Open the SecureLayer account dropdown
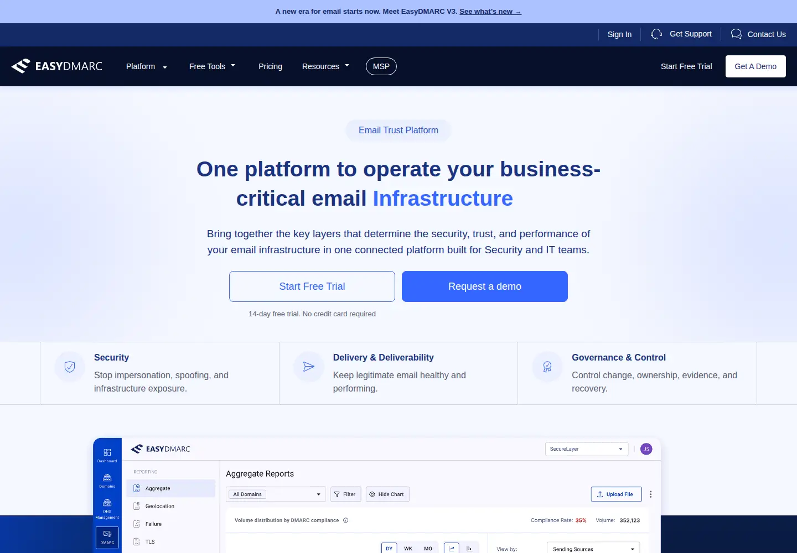Viewport: 797px width, 553px height. click(x=587, y=449)
